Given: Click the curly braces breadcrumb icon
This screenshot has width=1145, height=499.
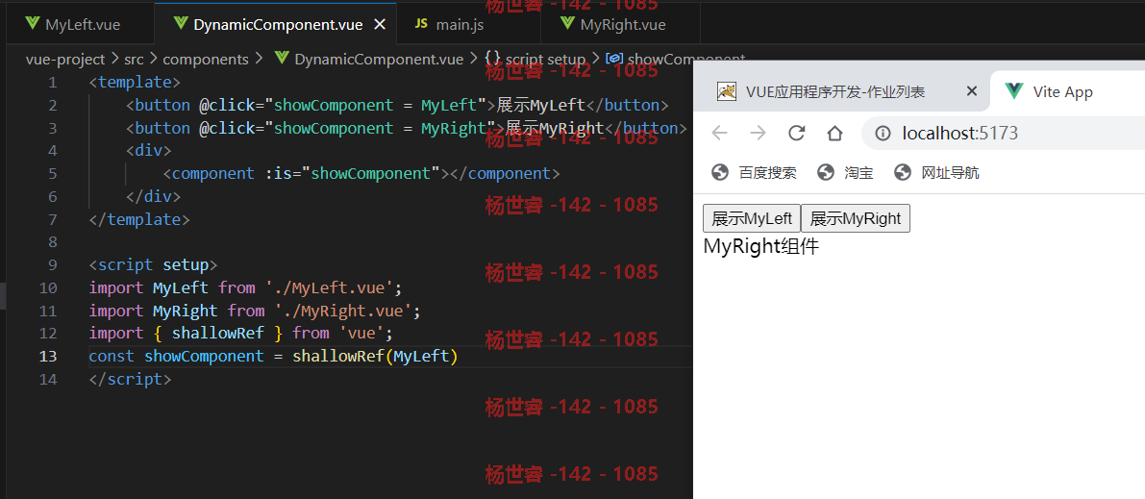Looking at the screenshot, I should (492, 60).
